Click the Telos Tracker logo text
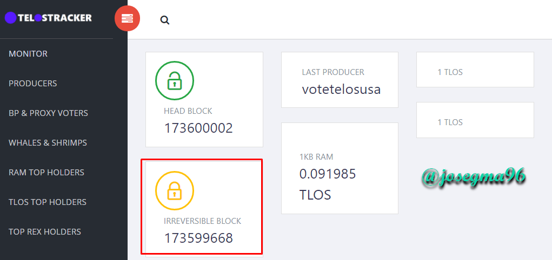The height and width of the screenshot is (260, 552). 55,18
